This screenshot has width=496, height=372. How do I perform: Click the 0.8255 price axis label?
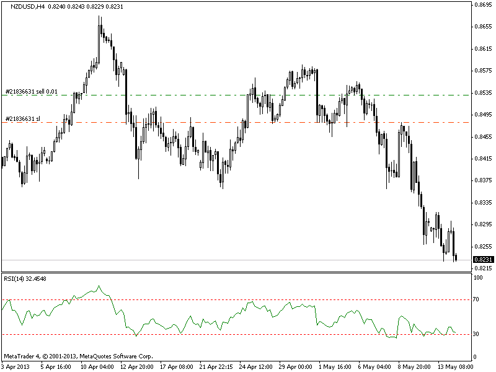(x=484, y=246)
